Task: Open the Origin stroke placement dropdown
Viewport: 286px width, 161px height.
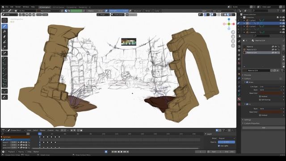Action: click(103, 15)
